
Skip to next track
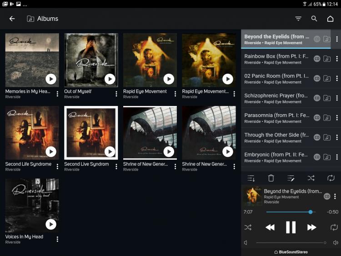pyautogui.click(x=311, y=227)
